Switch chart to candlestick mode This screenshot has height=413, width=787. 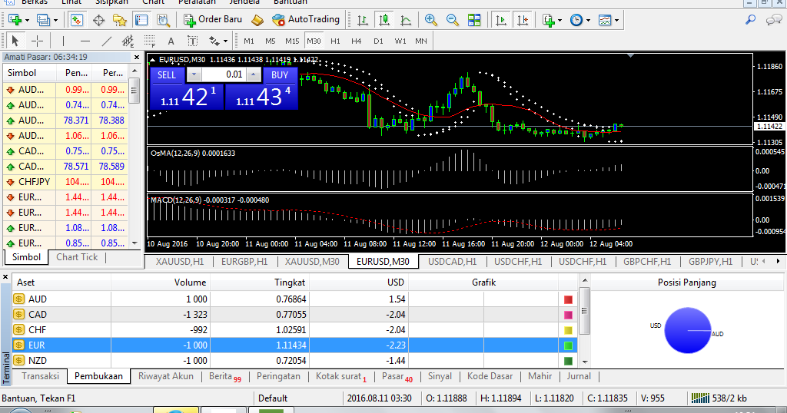click(384, 20)
